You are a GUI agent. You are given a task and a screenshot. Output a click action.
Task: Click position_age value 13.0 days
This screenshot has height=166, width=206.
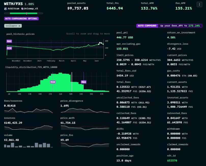[x=124, y=160]
